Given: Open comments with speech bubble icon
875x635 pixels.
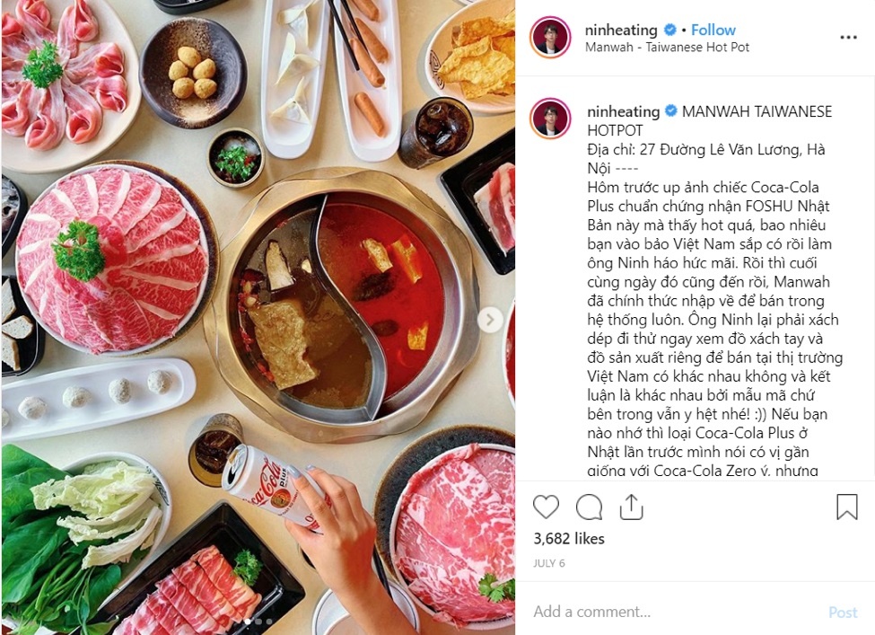Looking at the screenshot, I should click(x=589, y=507).
